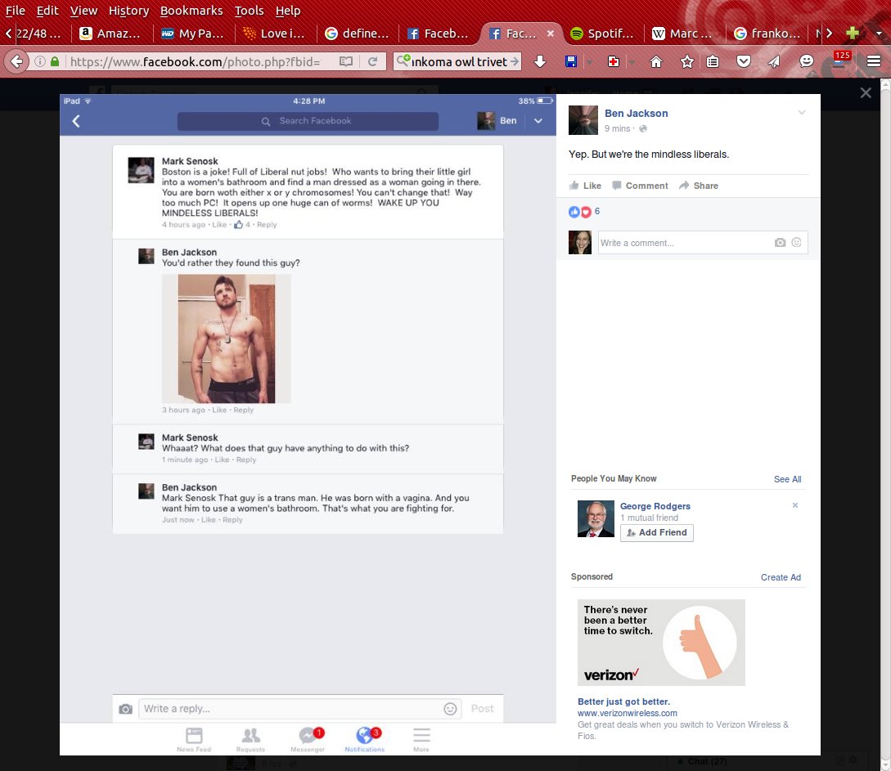Click the Like button on Ben Jackson's post
The image size is (891, 771).
click(x=585, y=186)
